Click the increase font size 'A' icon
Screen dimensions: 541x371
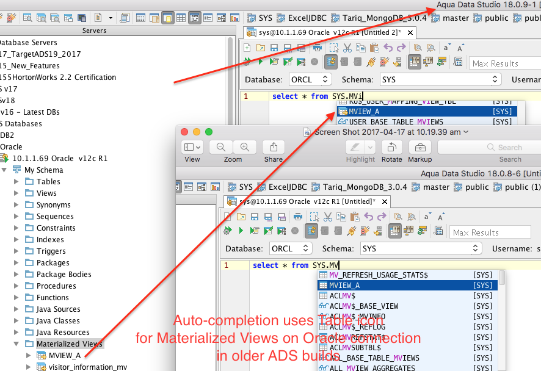460,48
